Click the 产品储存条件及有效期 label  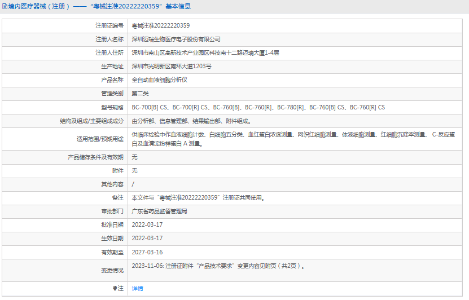tap(95, 157)
